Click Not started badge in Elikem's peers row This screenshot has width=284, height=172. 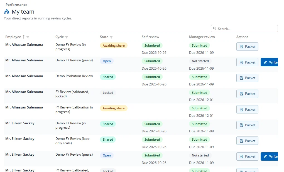(x=200, y=155)
